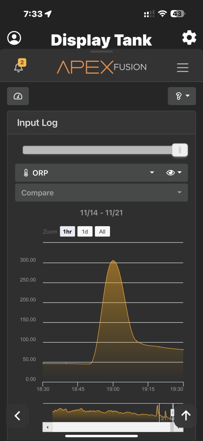Click the navigator scrollbar left arrow
Image resolution: width=203 pixels, height=441 pixels.
[x=48, y=428]
